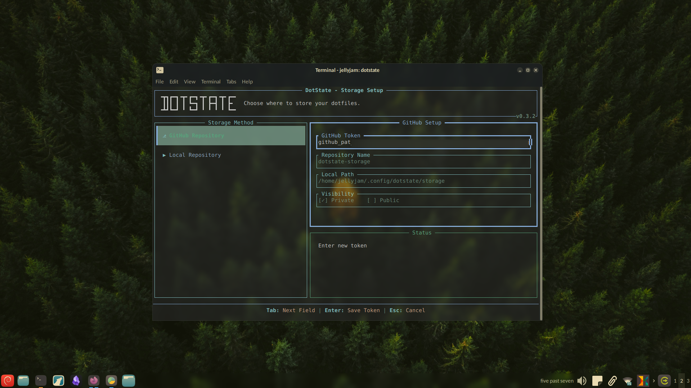Click the Repository Name field
Screen dimensions: 691x388
[423, 161]
